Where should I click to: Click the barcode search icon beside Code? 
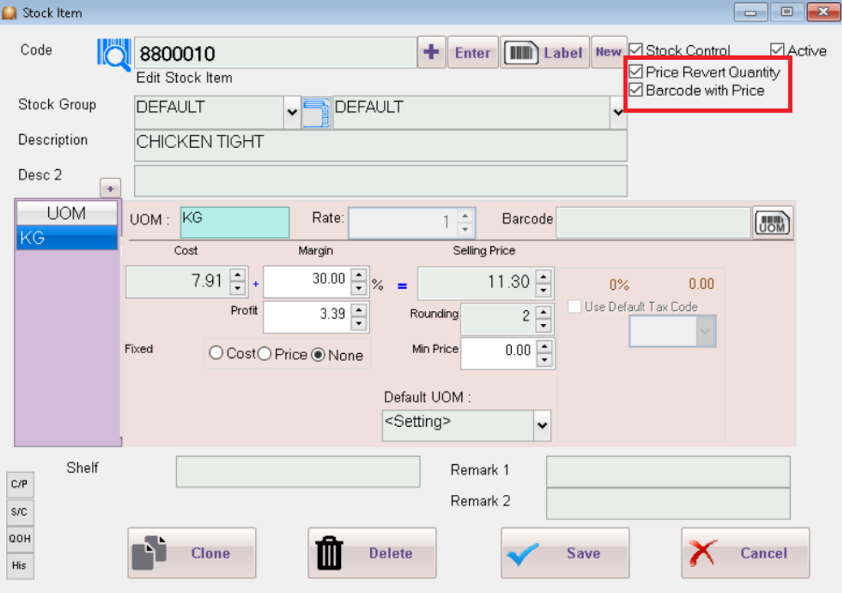pos(114,54)
